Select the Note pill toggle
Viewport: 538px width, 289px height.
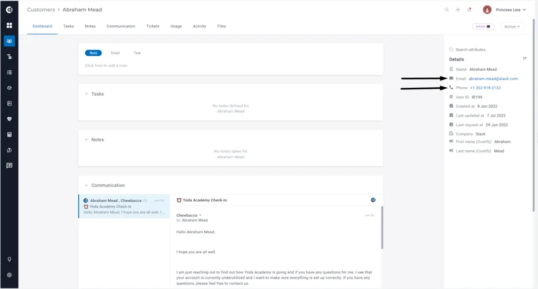click(94, 53)
